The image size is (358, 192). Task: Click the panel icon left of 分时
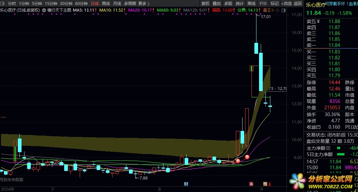3,3
